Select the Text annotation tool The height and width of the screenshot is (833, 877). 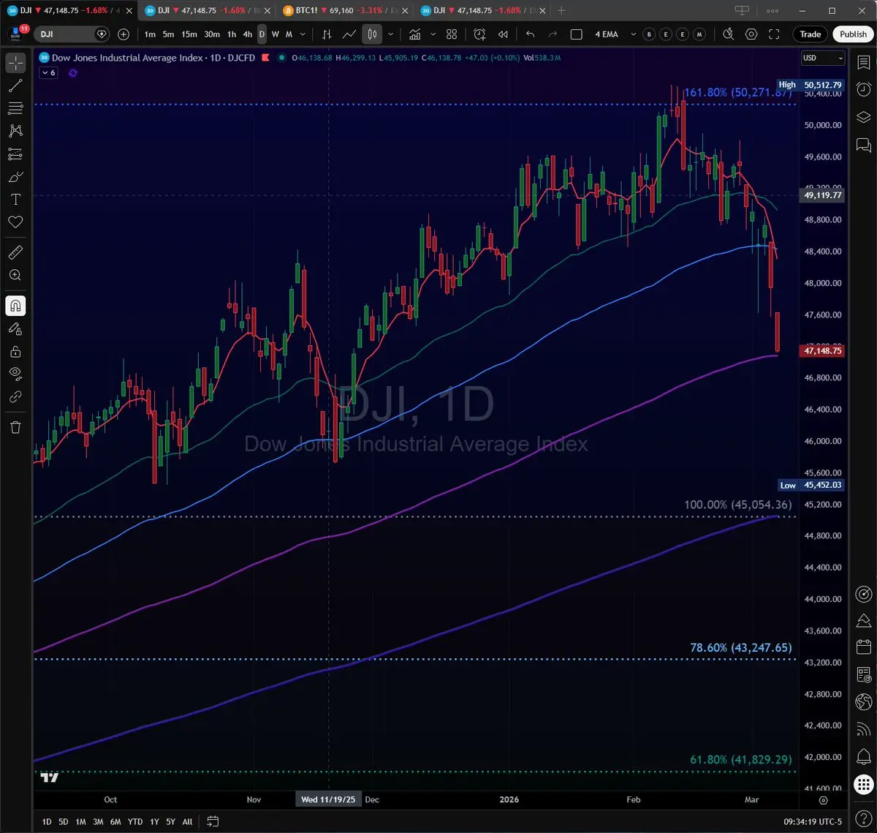point(15,199)
